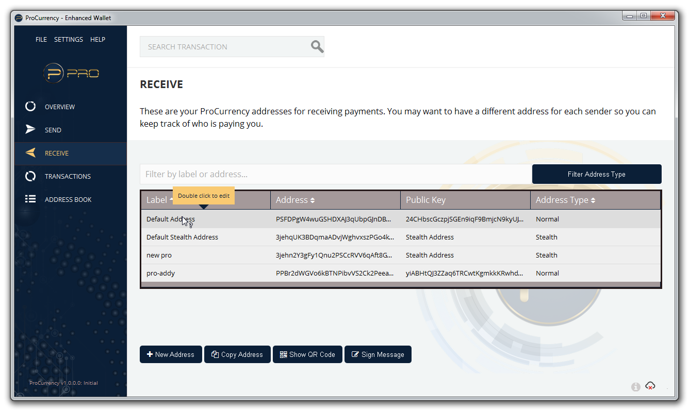
Task: Click the Transactions circular icon
Action: click(30, 176)
